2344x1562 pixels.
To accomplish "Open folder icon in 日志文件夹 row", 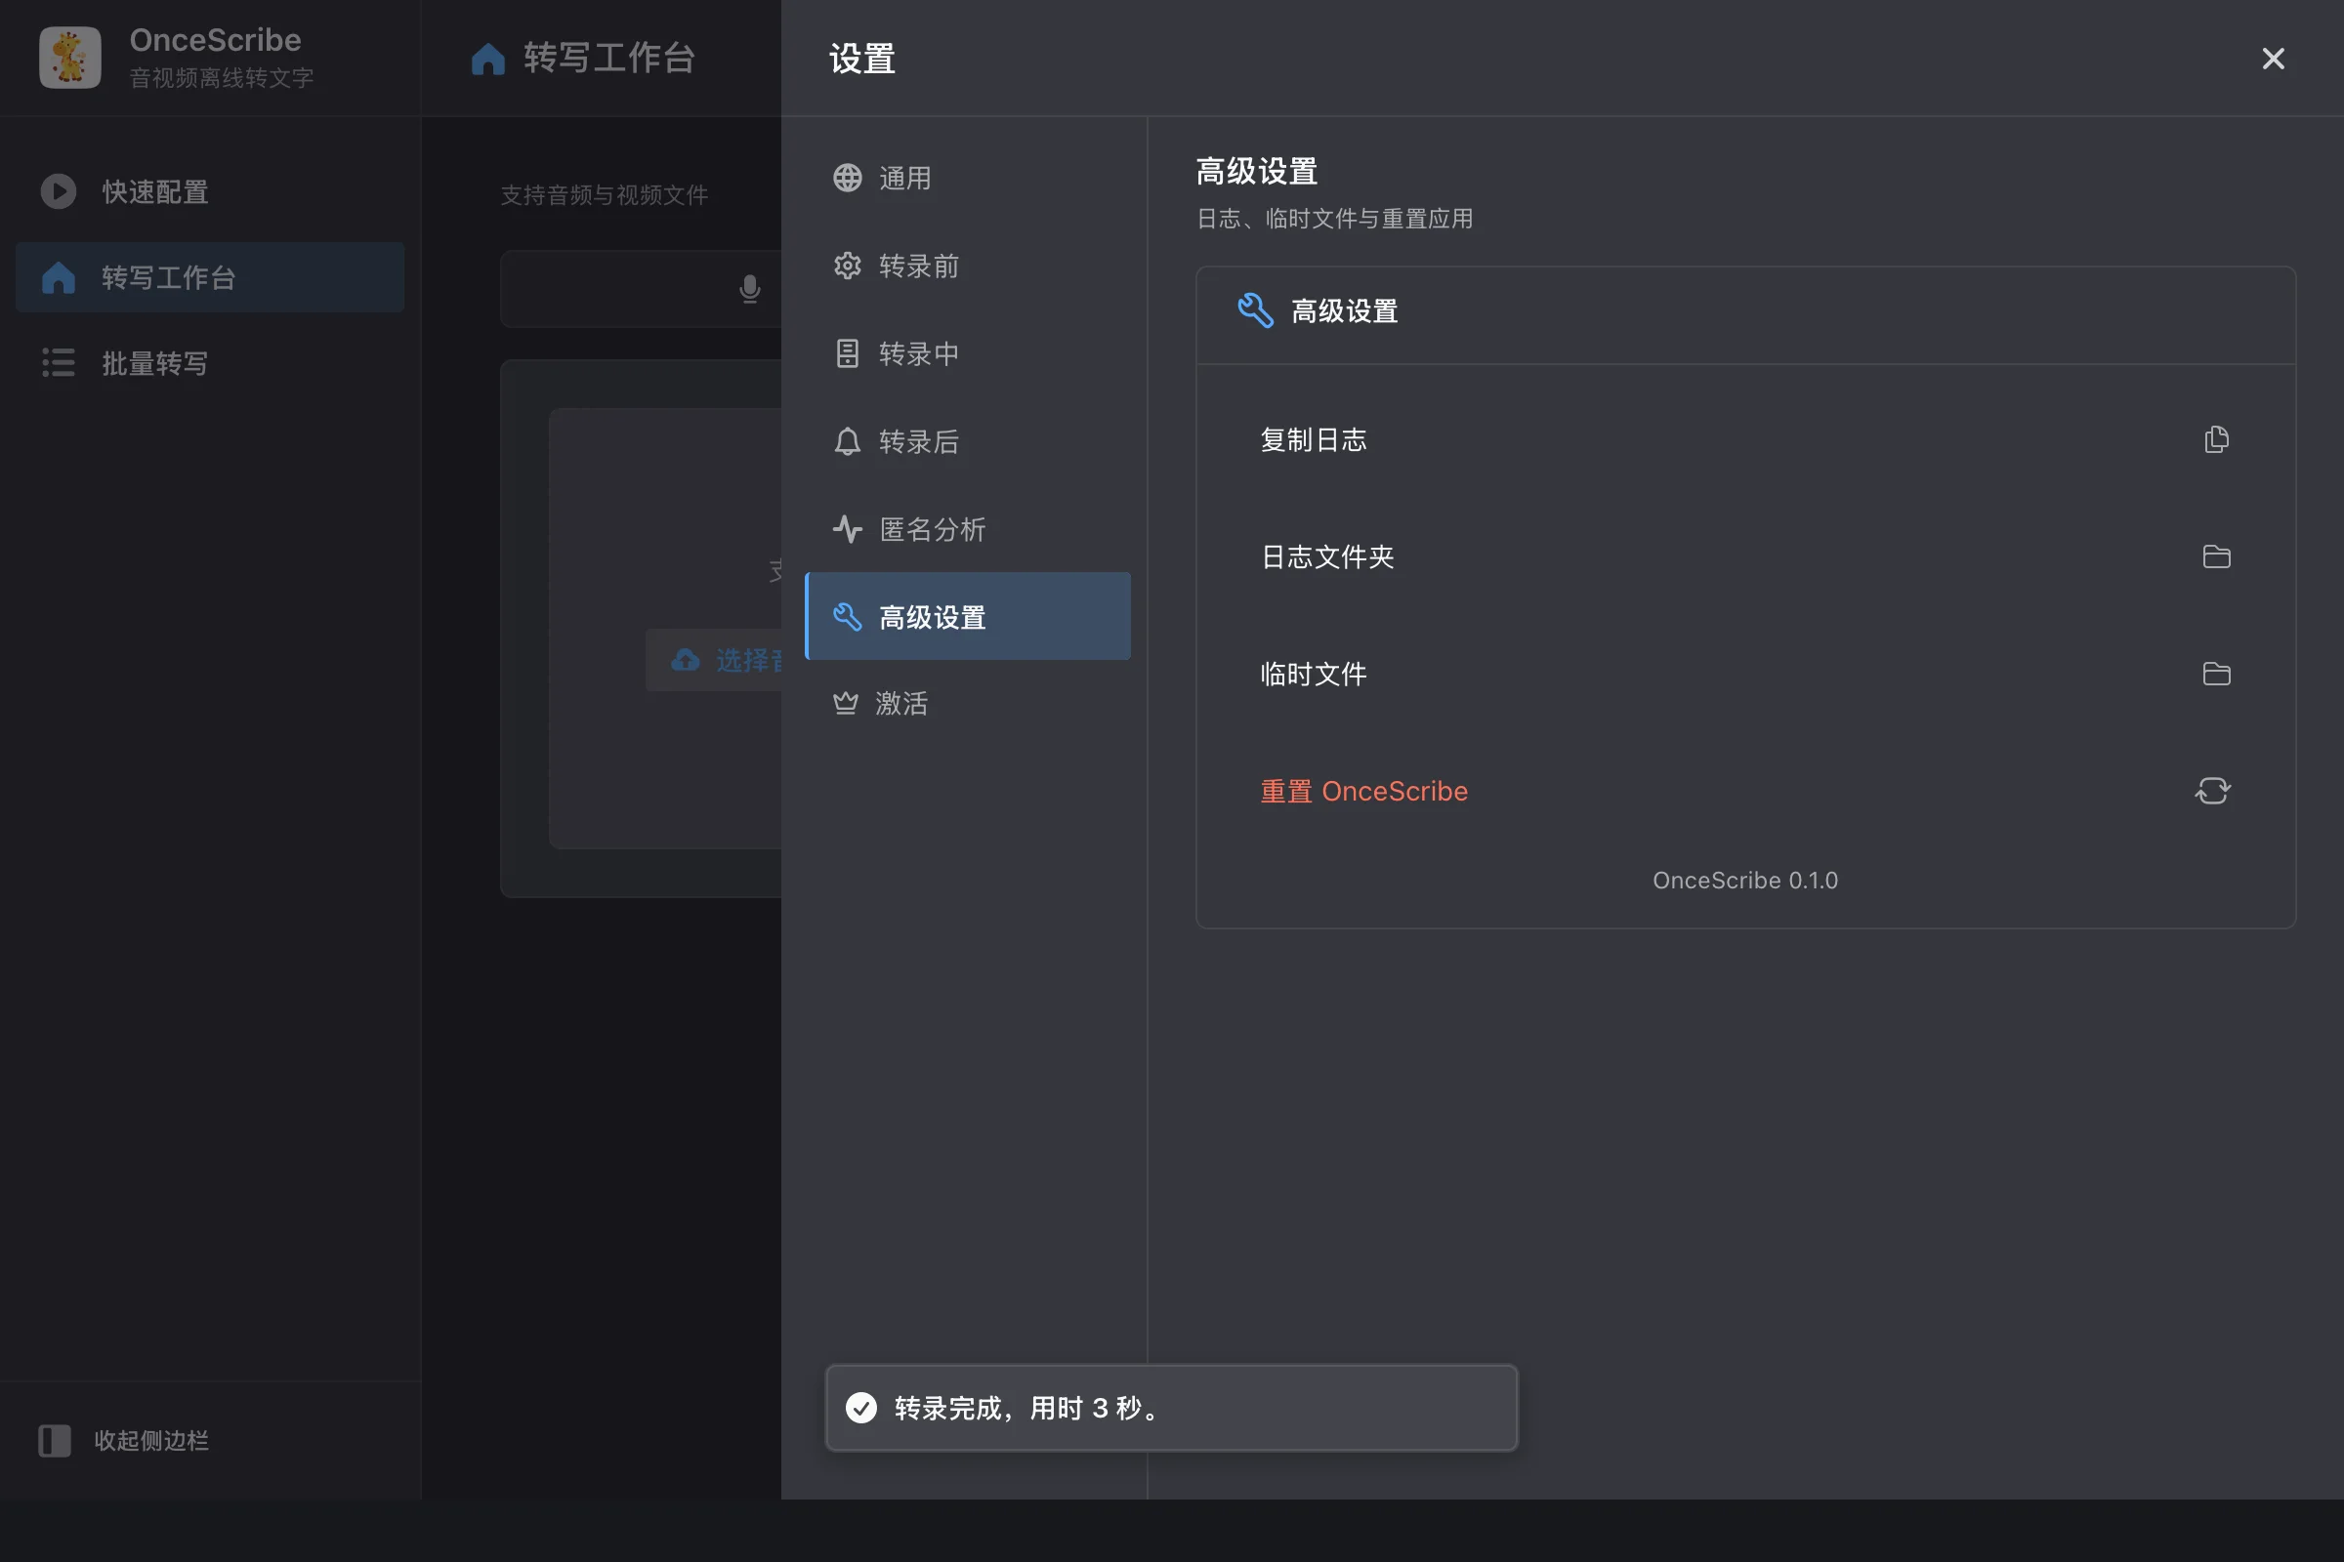I will coord(2215,555).
